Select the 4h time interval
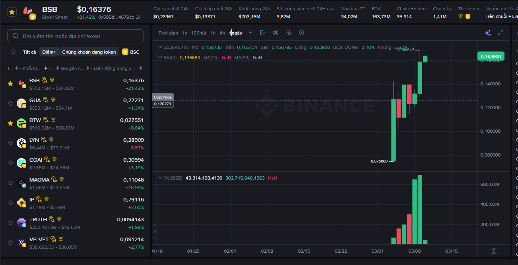The height and width of the screenshot is (265, 518). [x=222, y=33]
